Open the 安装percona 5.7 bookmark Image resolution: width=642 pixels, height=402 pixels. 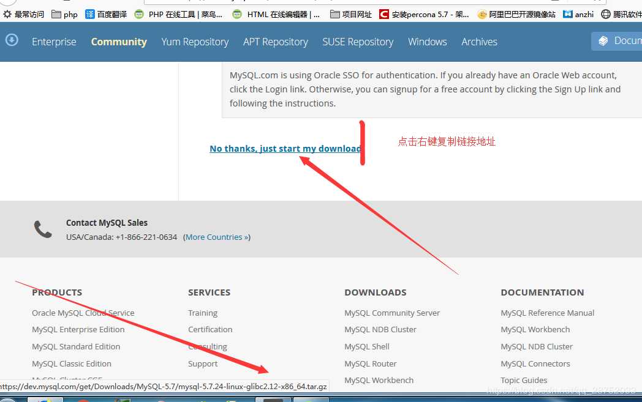click(x=424, y=14)
